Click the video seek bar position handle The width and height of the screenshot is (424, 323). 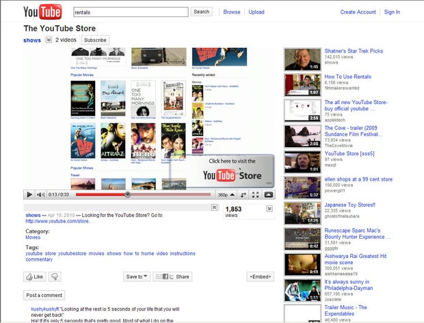click(x=127, y=194)
